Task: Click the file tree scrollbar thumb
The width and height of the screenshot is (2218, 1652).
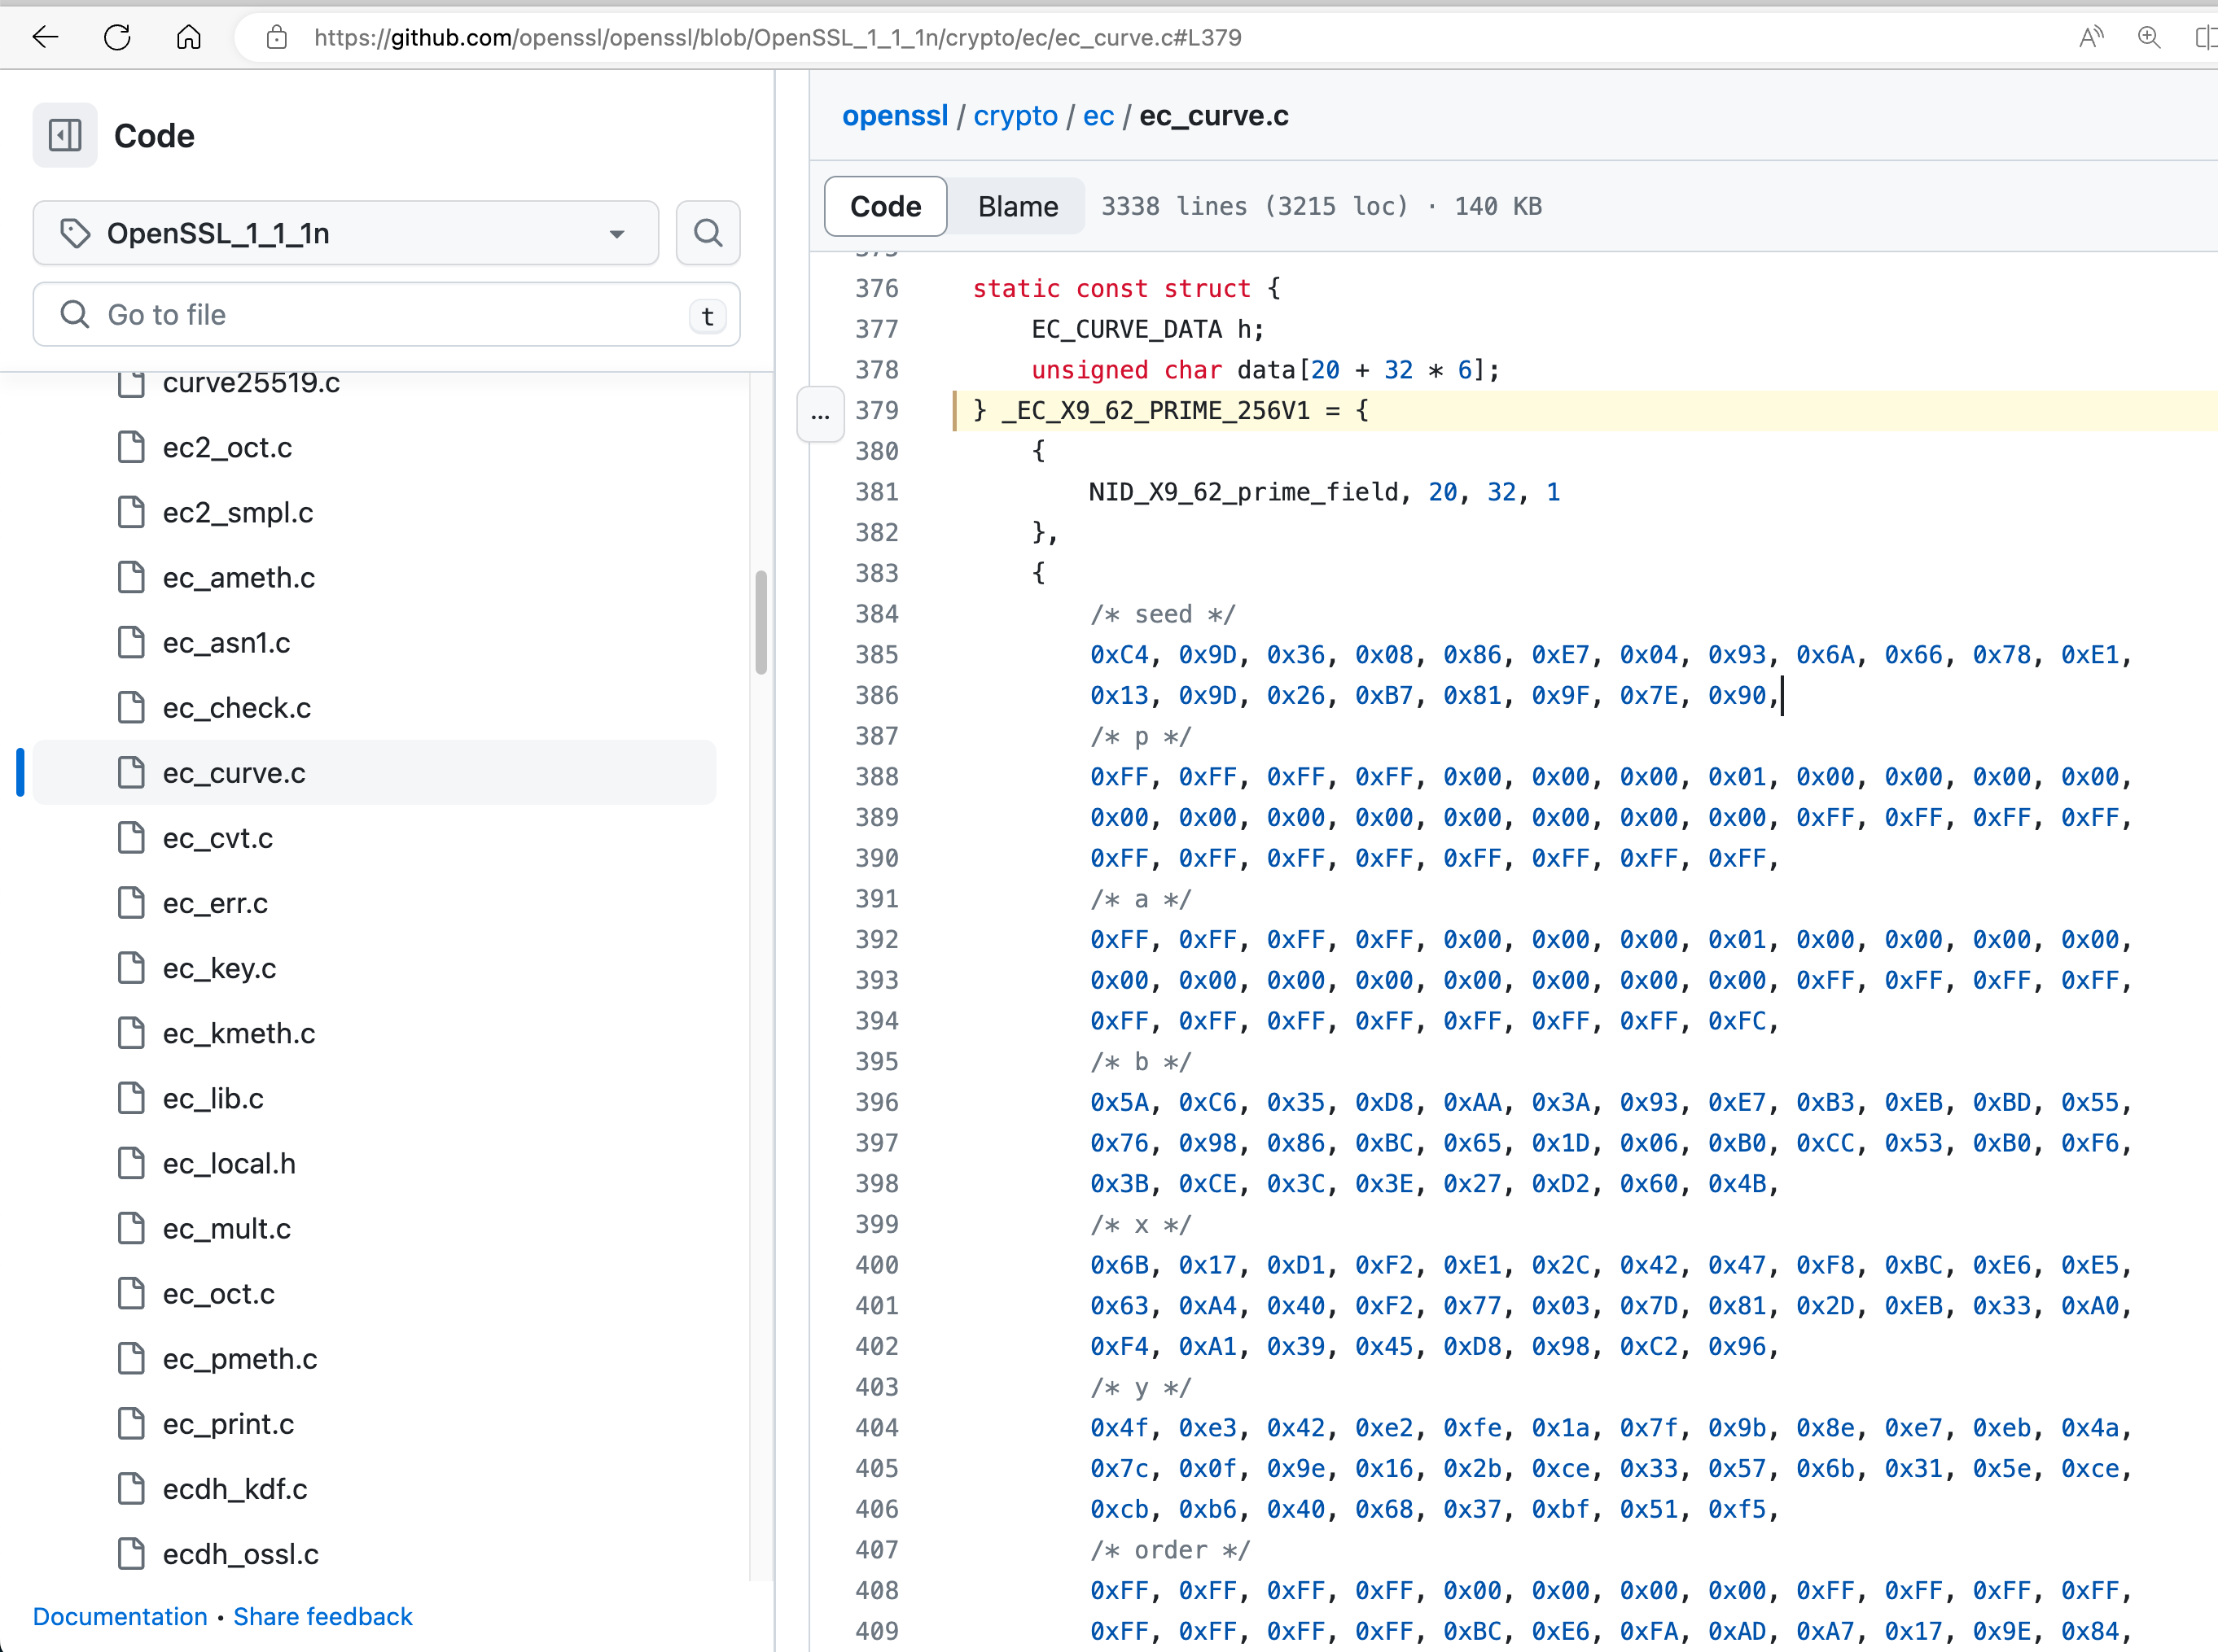Action: [761, 622]
